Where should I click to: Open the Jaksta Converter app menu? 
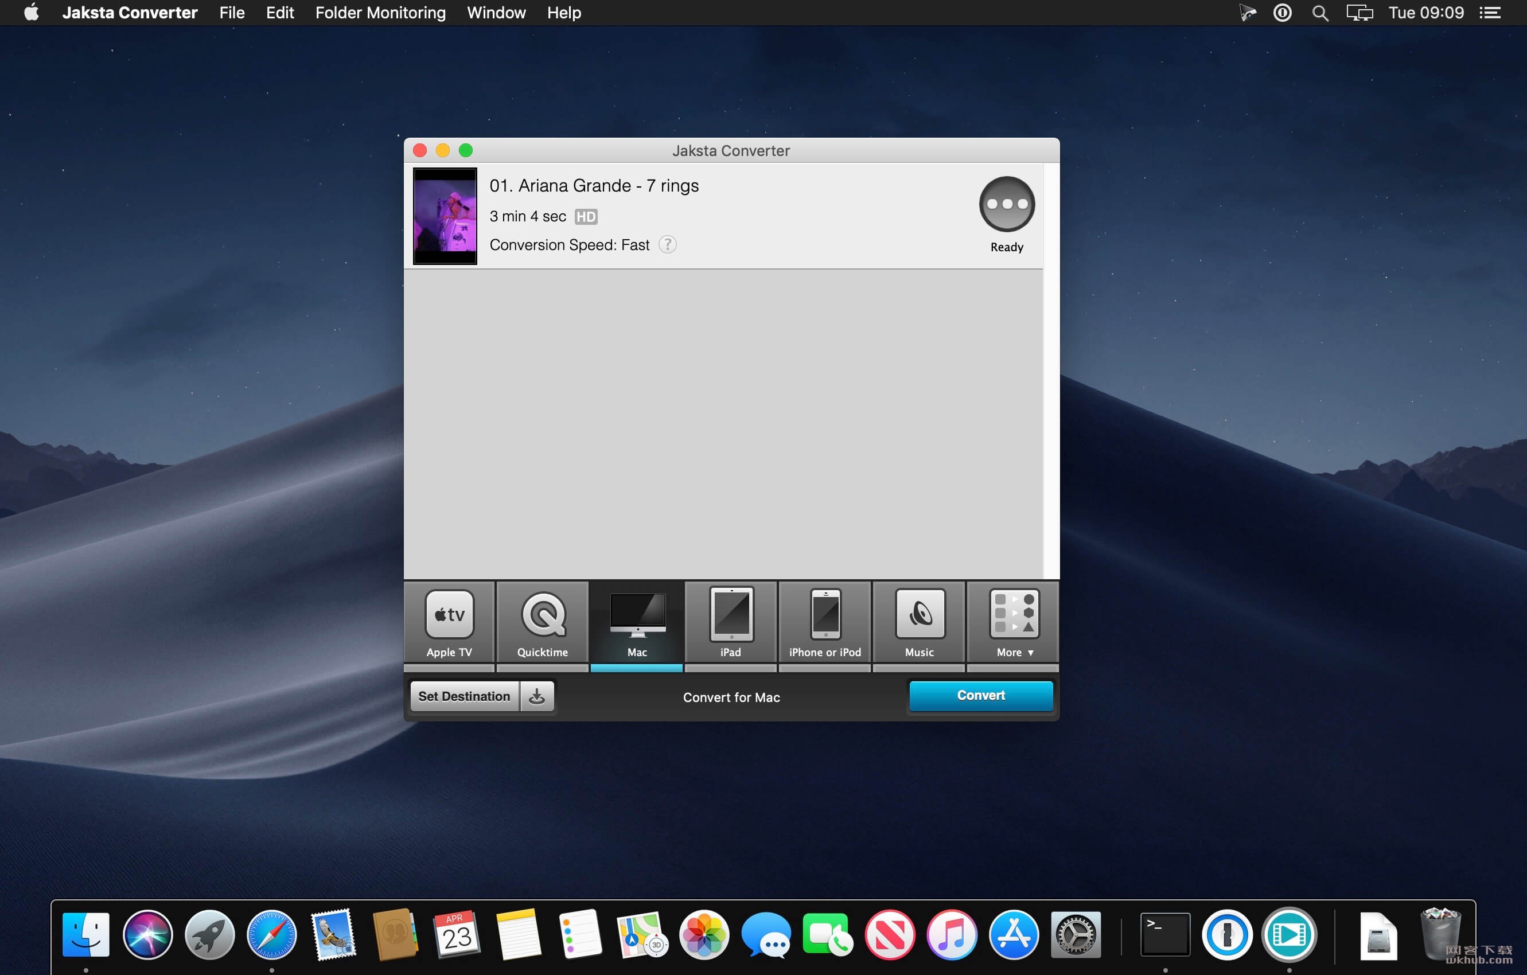[x=130, y=13]
